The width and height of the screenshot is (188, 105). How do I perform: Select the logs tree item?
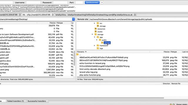(x=101, y=48)
